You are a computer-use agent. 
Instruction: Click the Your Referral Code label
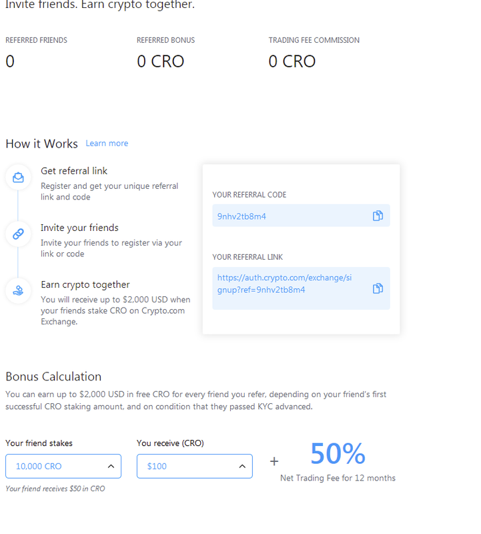pyautogui.click(x=249, y=195)
